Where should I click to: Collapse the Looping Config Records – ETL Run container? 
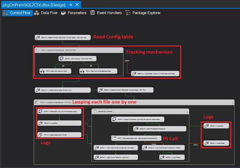(x=232, y=103)
